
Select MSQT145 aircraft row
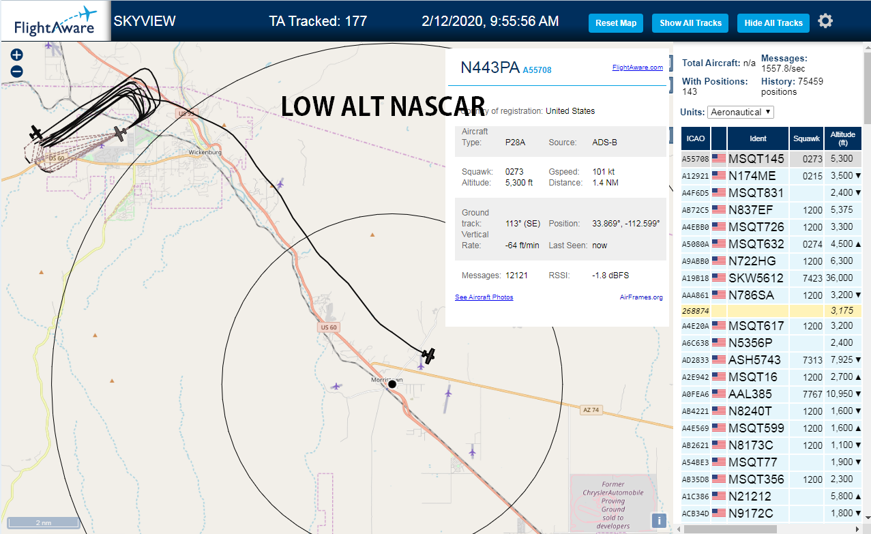(x=771, y=159)
